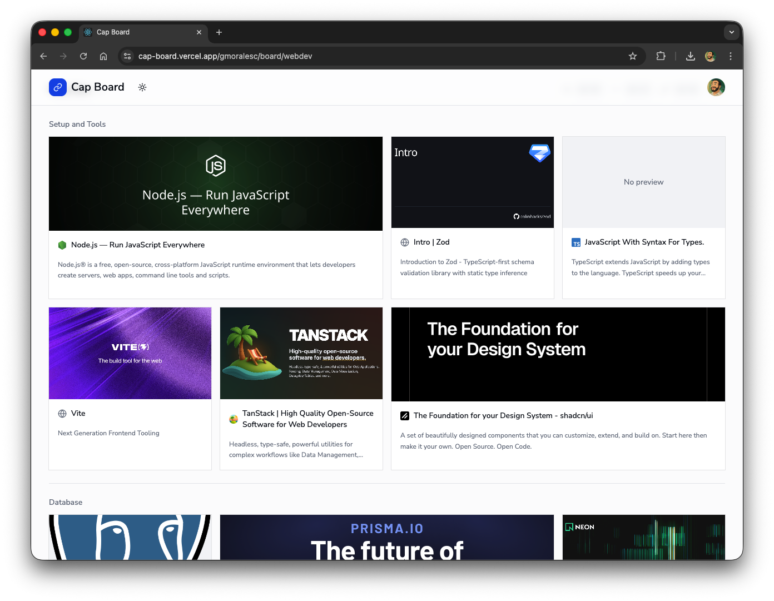Go to the browser home page
774x601 pixels.
(x=103, y=56)
